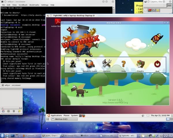Open Help menu in Konsole
173x138 pixels.
tap(52, 5)
